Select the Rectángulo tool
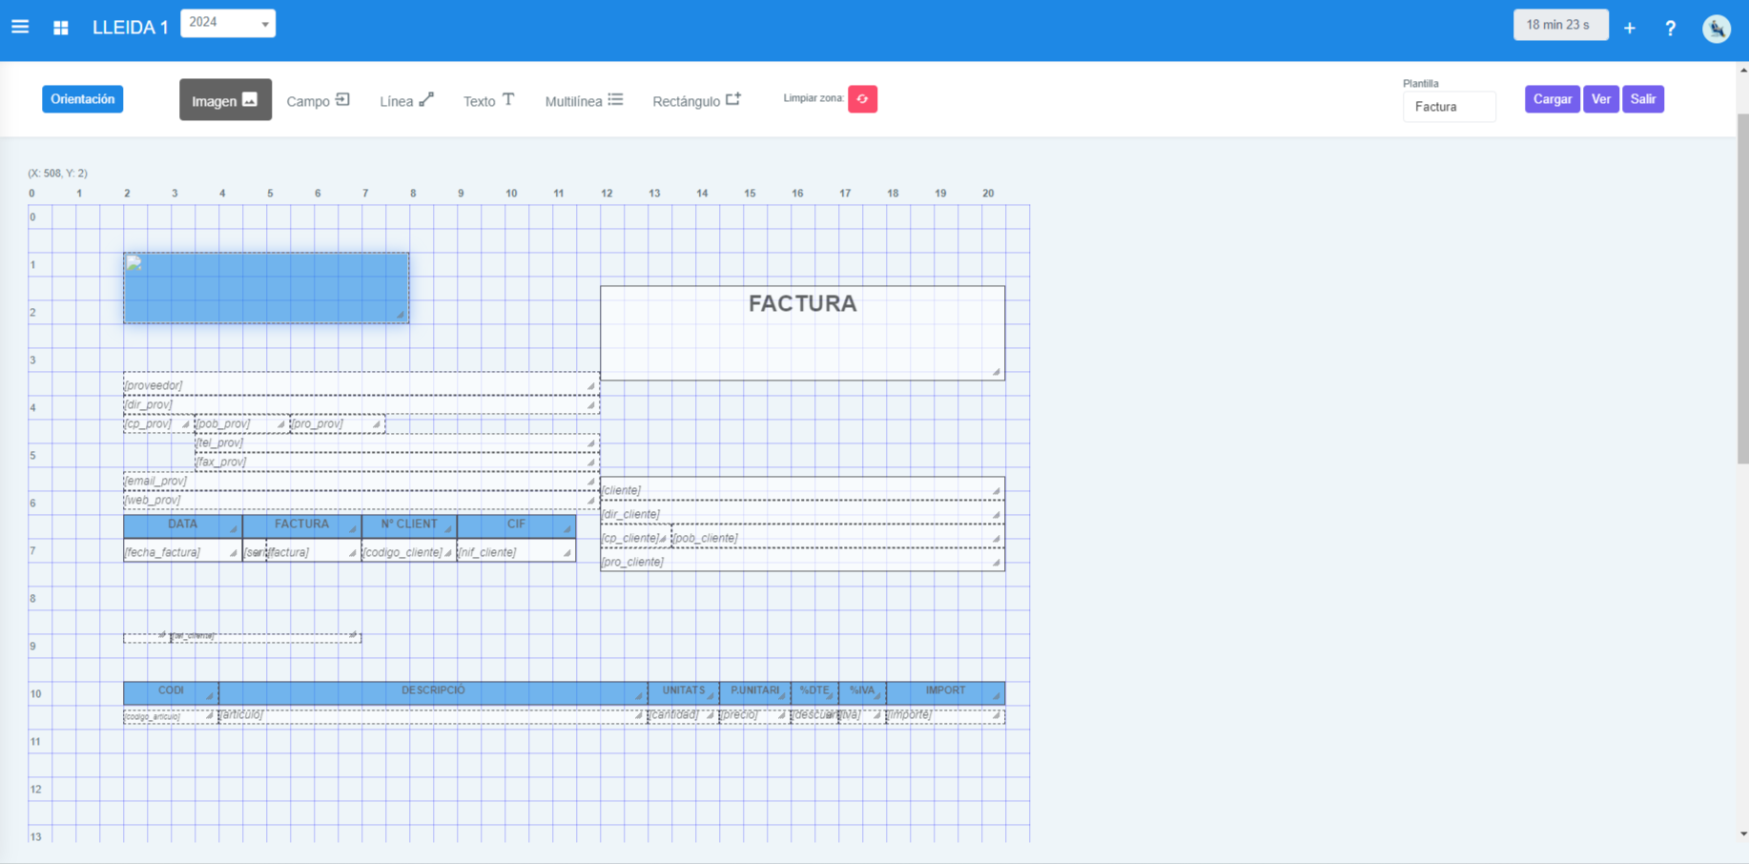The height and width of the screenshot is (864, 1749). (x=696, y=100)
